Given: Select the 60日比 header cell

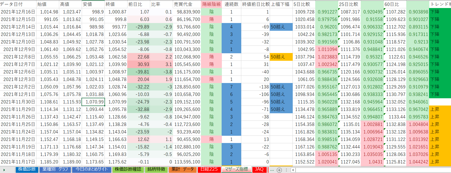Looking at the screenshot, I should click(x=395, y=4).
